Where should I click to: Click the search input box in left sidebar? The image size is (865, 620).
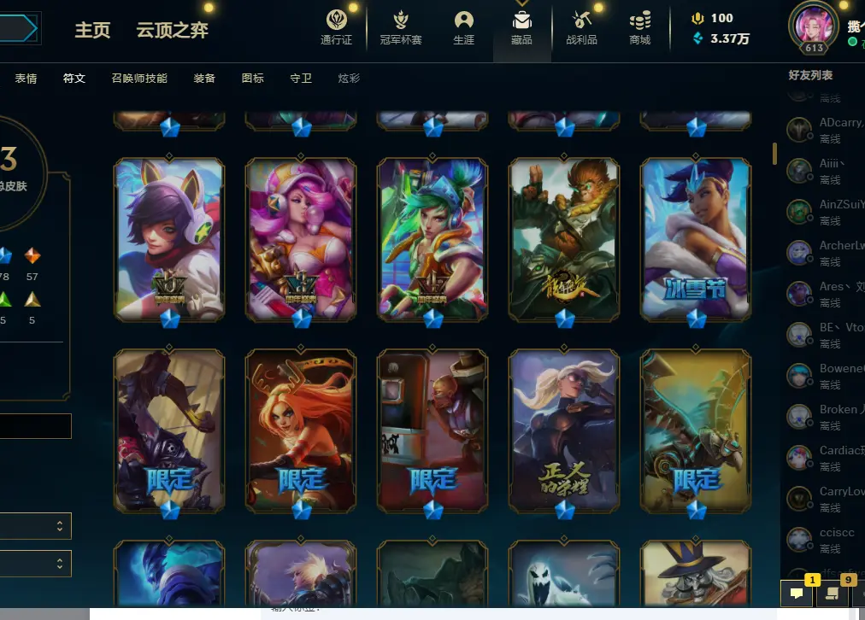35,426
